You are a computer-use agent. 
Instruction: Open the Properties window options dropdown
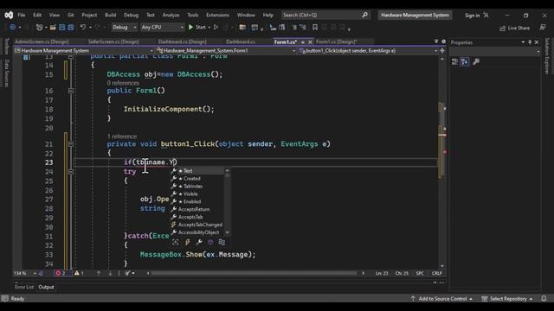tap(523, 42)
